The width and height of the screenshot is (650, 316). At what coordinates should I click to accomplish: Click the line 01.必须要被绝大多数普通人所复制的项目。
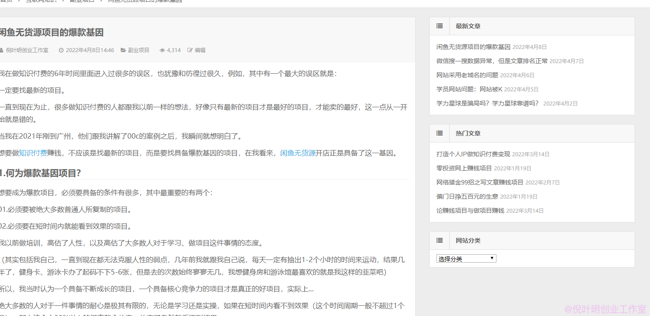(66, 210)
